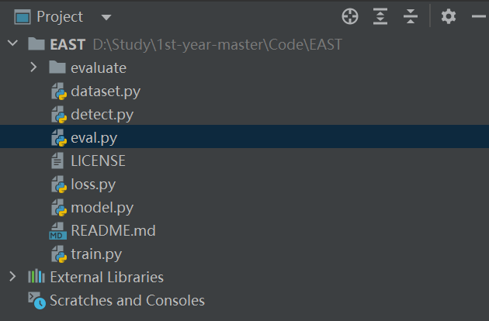The height and width of the screenshot is (321, 489).
Task: Click the Scratches and Consoles icon
Action: pos(36,300)
